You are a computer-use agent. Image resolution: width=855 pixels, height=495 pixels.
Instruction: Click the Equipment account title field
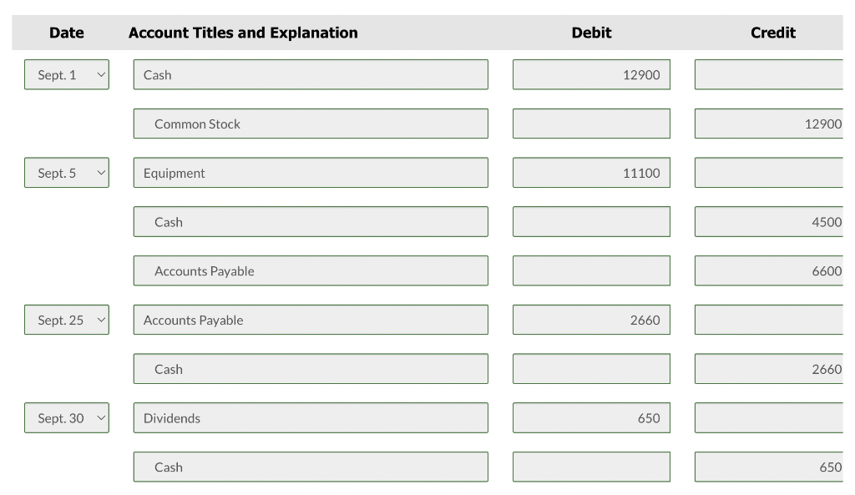pyautogui.click(x=311, y=173)
